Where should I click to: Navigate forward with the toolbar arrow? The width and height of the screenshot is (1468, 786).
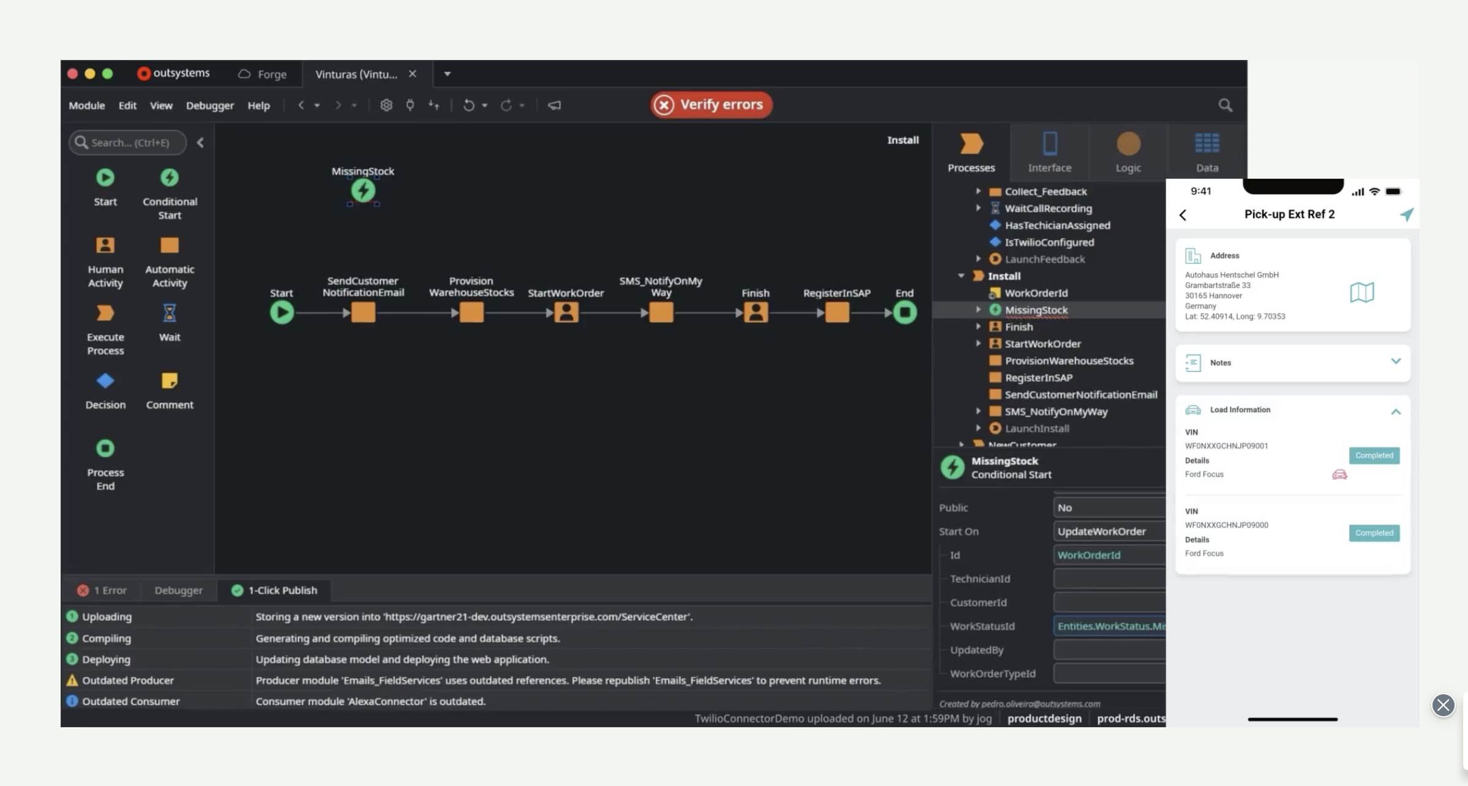(338, 105)
